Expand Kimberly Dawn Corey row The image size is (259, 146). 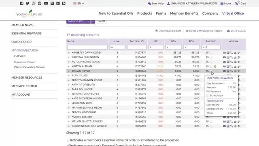tap(69, 53)
